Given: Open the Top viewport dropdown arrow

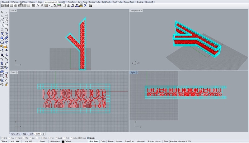Looking at the screenshot, I should point(16,11).
